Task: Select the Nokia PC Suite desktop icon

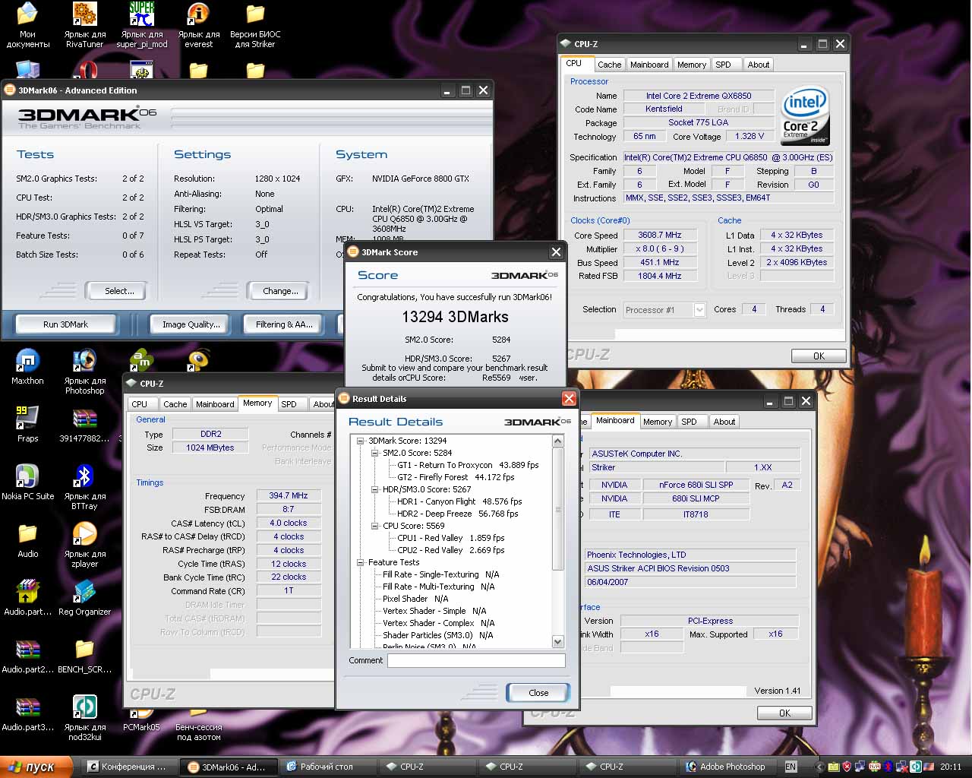Action: pos(27,482)
